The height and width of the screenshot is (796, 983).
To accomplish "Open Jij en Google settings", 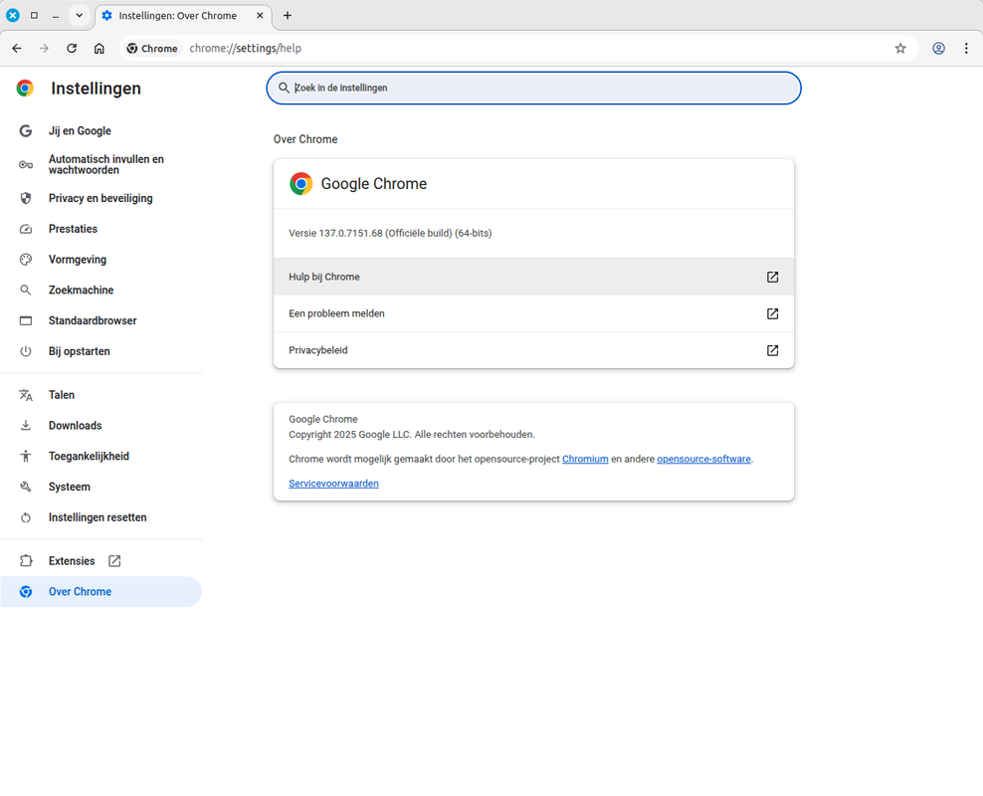I will tap(100, 131).
